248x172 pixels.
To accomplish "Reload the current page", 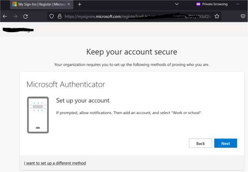I will tap(26, 17).
